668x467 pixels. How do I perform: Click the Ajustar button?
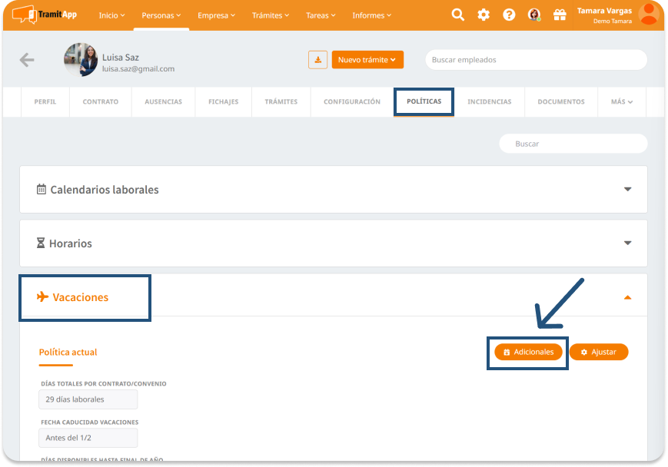(599, 352)
